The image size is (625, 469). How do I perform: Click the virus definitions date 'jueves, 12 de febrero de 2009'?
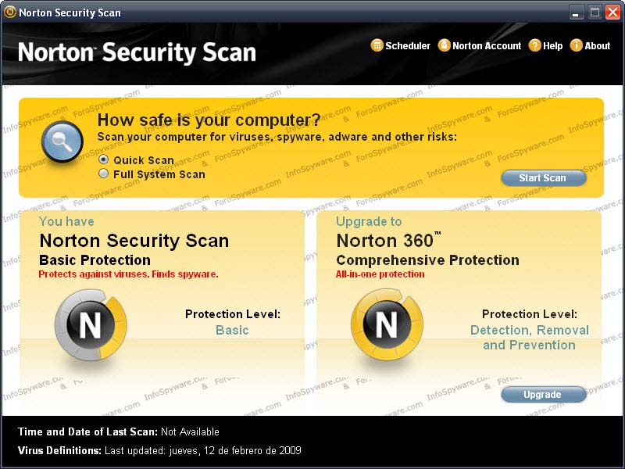pyautogui.click(x=235, y=451)
